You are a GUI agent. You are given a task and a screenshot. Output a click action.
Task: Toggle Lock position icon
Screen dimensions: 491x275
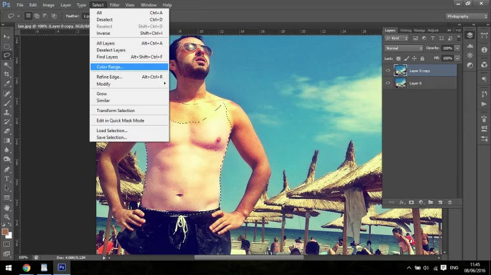point(414,59)
